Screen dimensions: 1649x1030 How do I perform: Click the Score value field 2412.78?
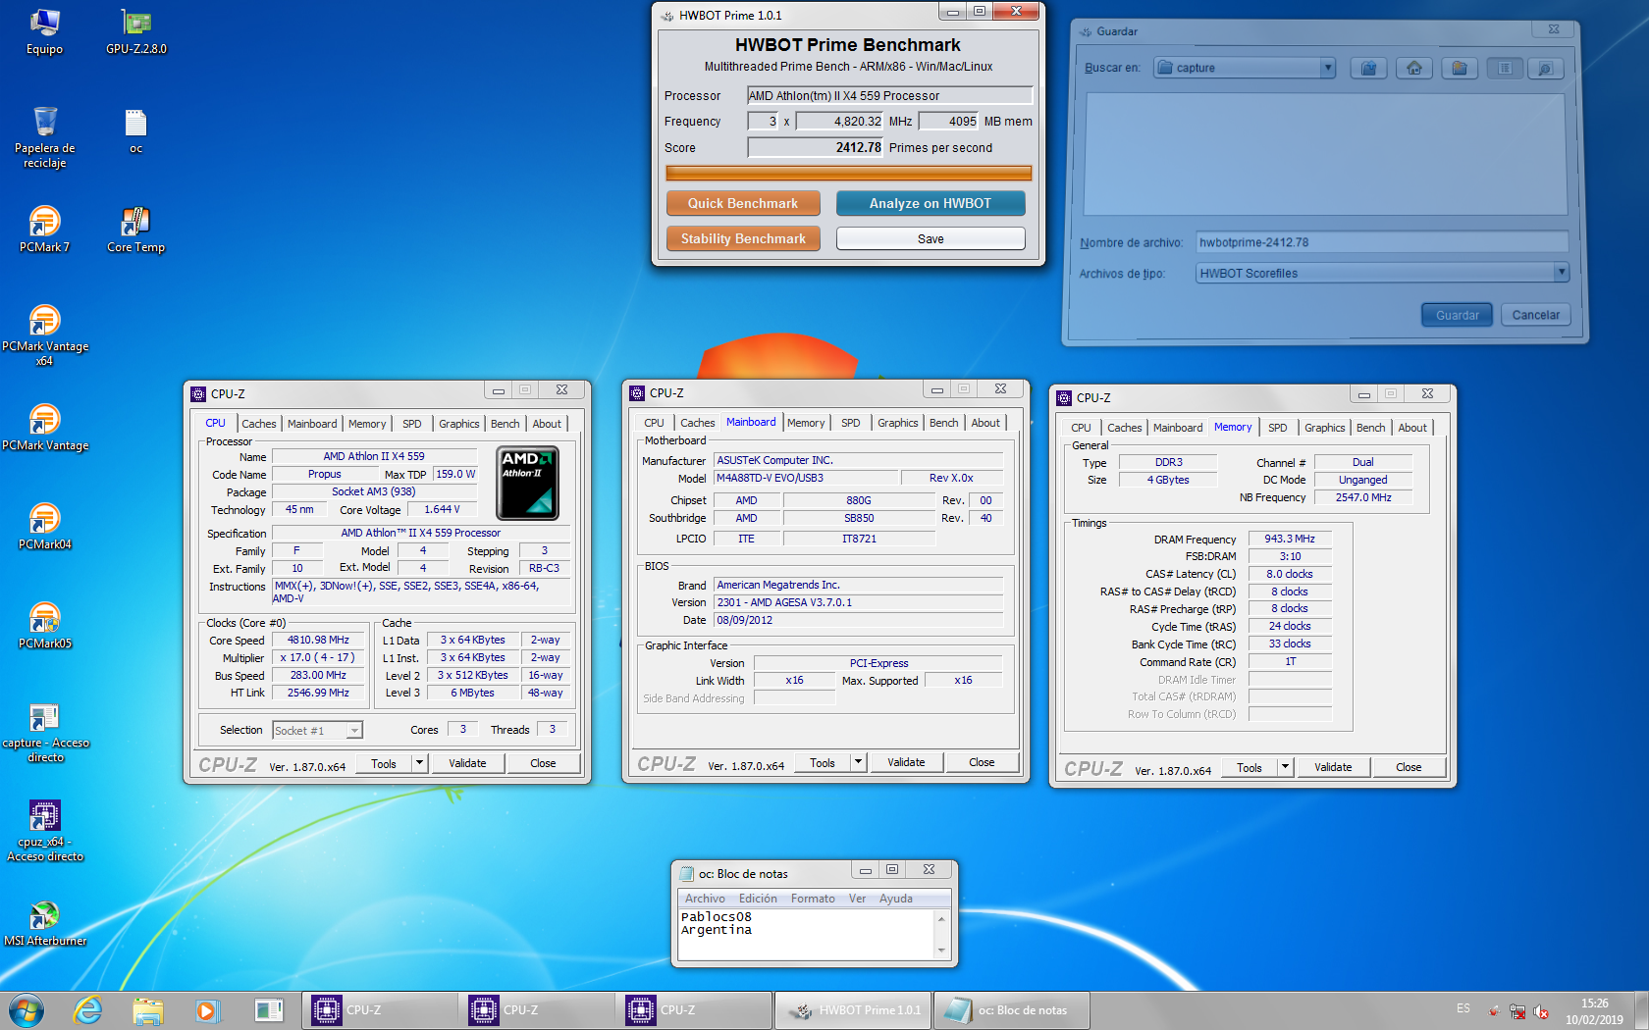[x=816, y=147]
